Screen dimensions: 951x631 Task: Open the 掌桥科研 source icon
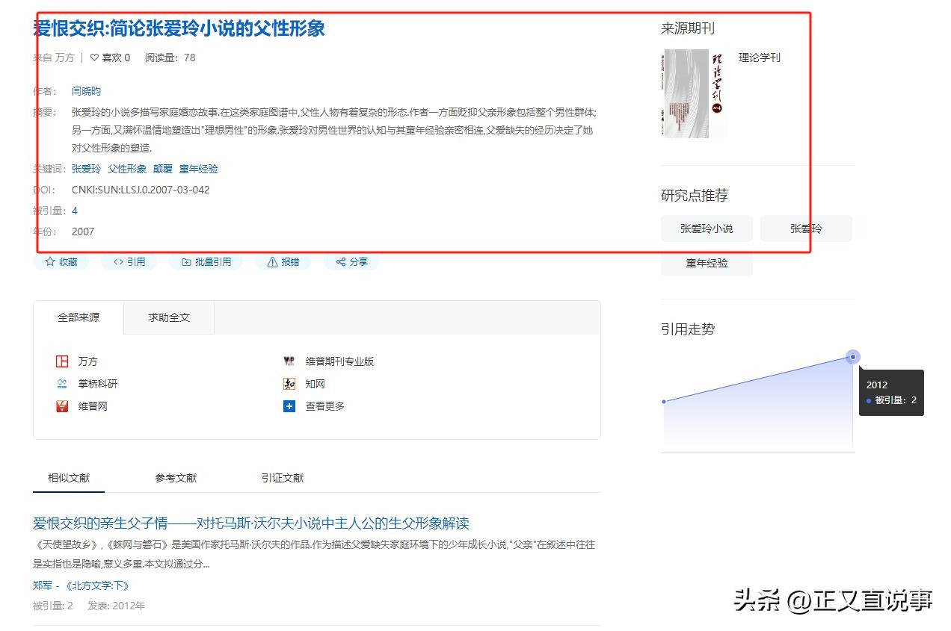(62, 384)
